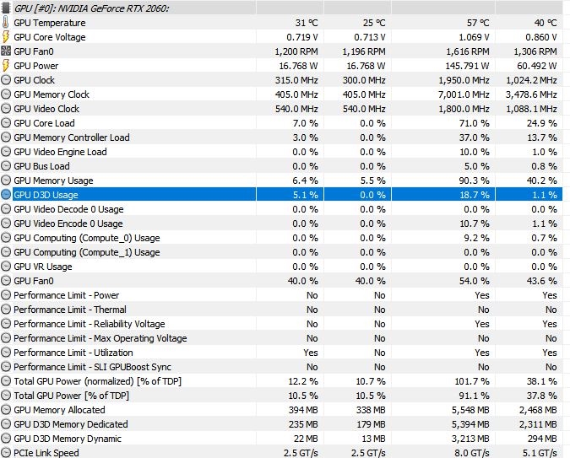Image resolution: width=570 pixels, height=458 pixels.
Task: Click circle icon beside GPU Memory Usage
Action: (x=6, y=181)
